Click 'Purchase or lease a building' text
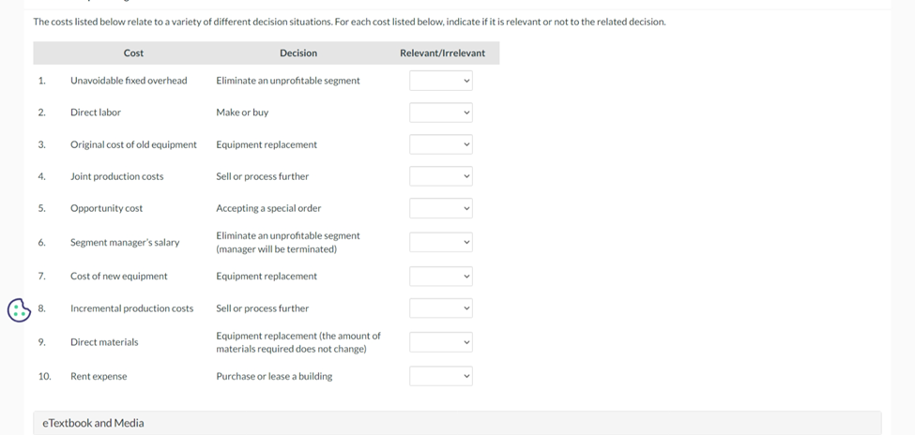The image size is (915, 435). click(274, 376)
